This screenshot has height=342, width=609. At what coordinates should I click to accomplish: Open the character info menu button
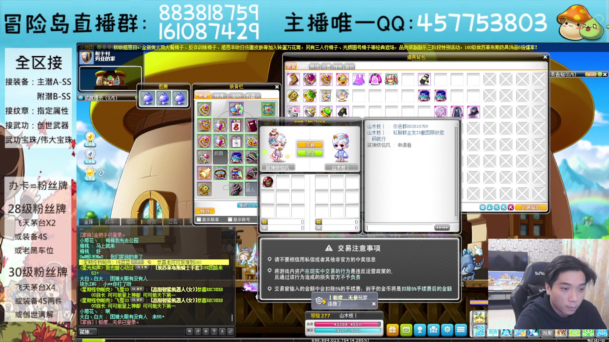[420, 330]
